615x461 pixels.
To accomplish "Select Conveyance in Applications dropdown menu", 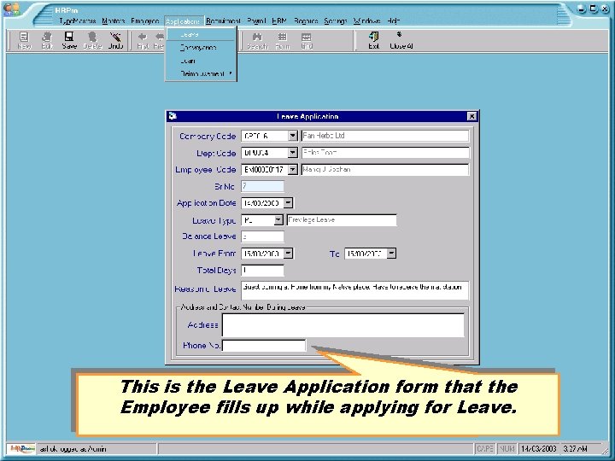I will click(201, 48).
